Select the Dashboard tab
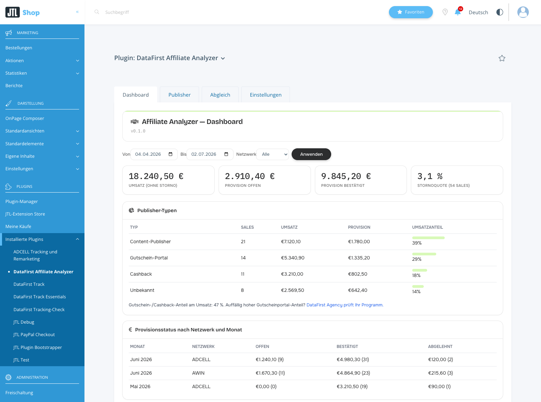Image resolution: width=541 pixels, height=402 pixels. point(136,95)
